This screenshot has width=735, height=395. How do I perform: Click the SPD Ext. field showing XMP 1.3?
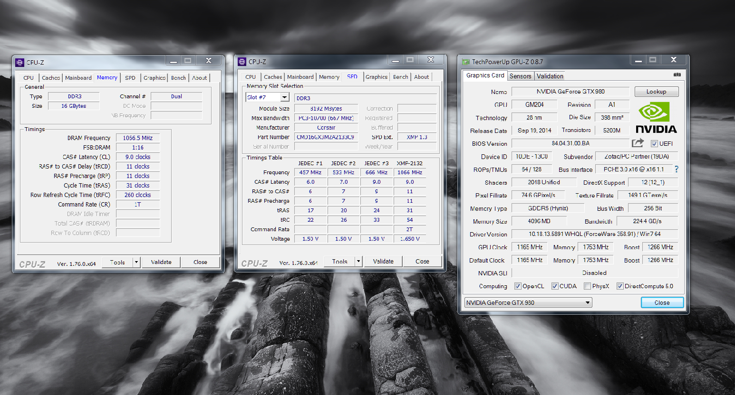[417, 137]
